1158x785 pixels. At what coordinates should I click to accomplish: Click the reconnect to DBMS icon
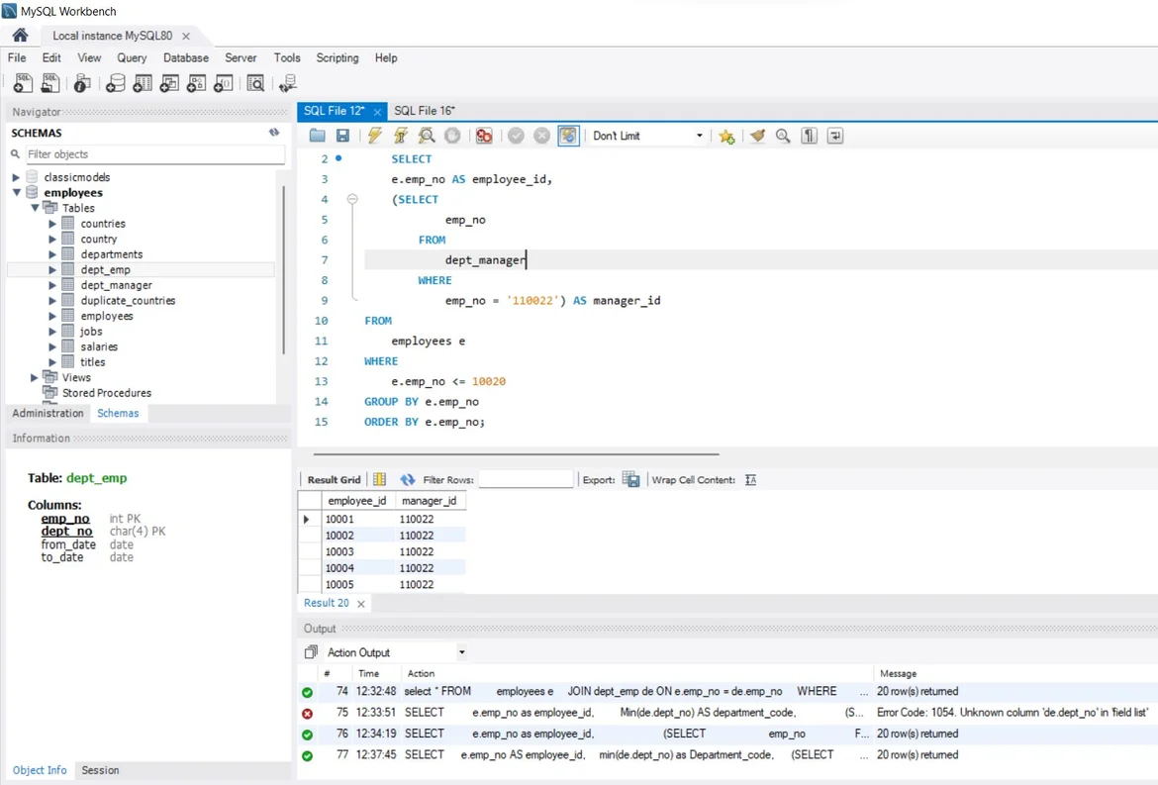(288, 84)
